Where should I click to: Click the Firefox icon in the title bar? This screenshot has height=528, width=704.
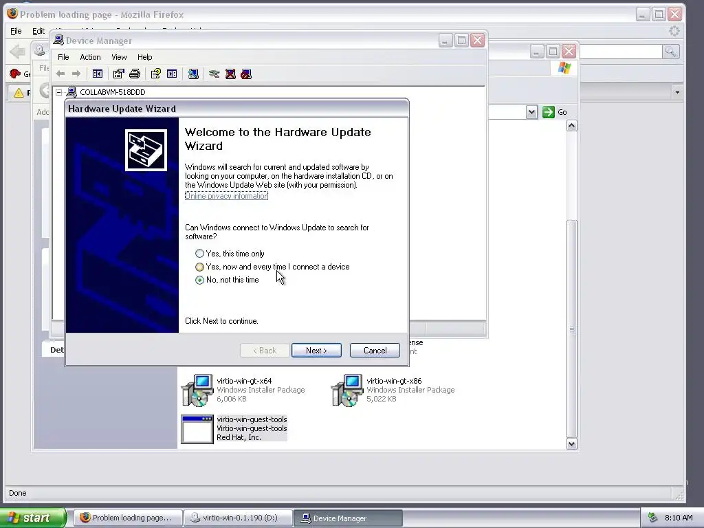click(12, 14)
